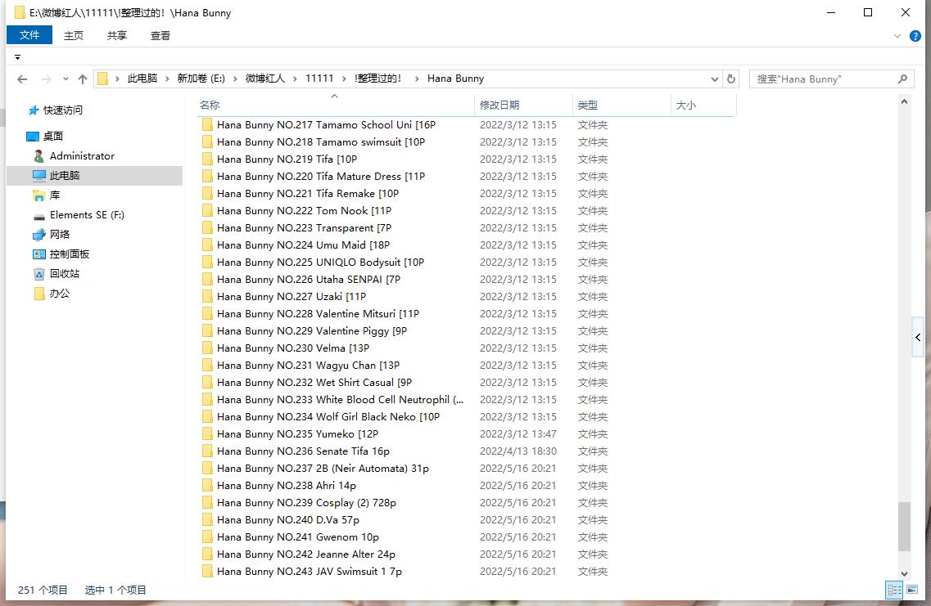This screenshot has height=606, width=931.
Task: Select Administrator in navigation pane
Action: click(x=82, y=156)
